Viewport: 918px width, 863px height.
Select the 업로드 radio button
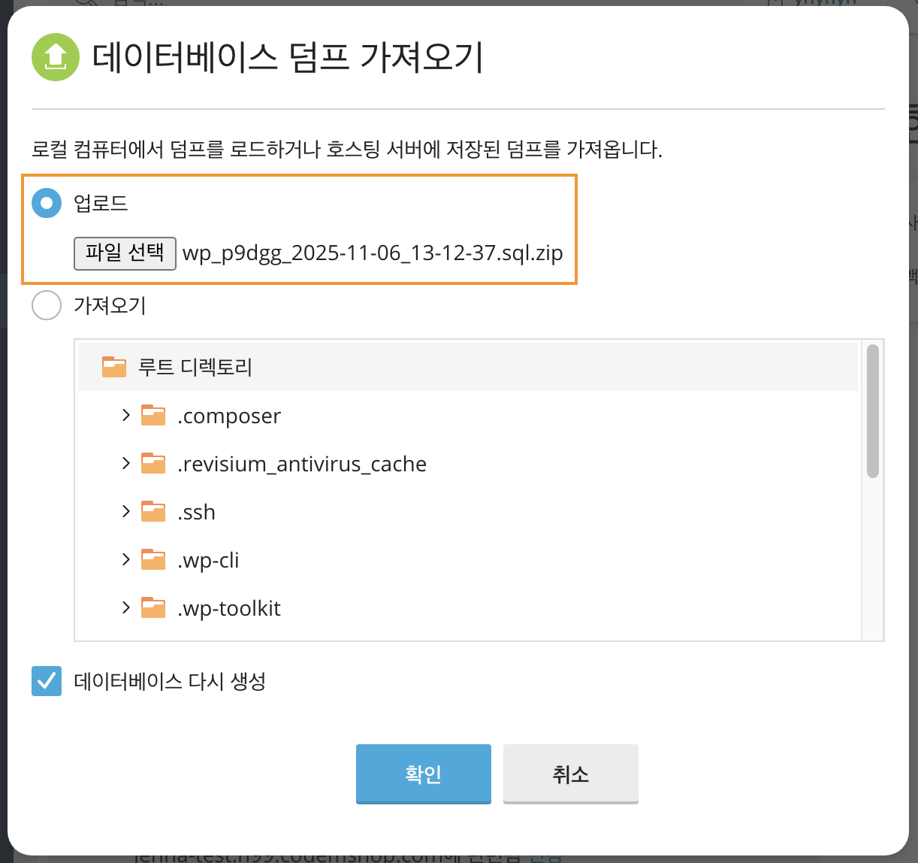click(x=47, y=203)
